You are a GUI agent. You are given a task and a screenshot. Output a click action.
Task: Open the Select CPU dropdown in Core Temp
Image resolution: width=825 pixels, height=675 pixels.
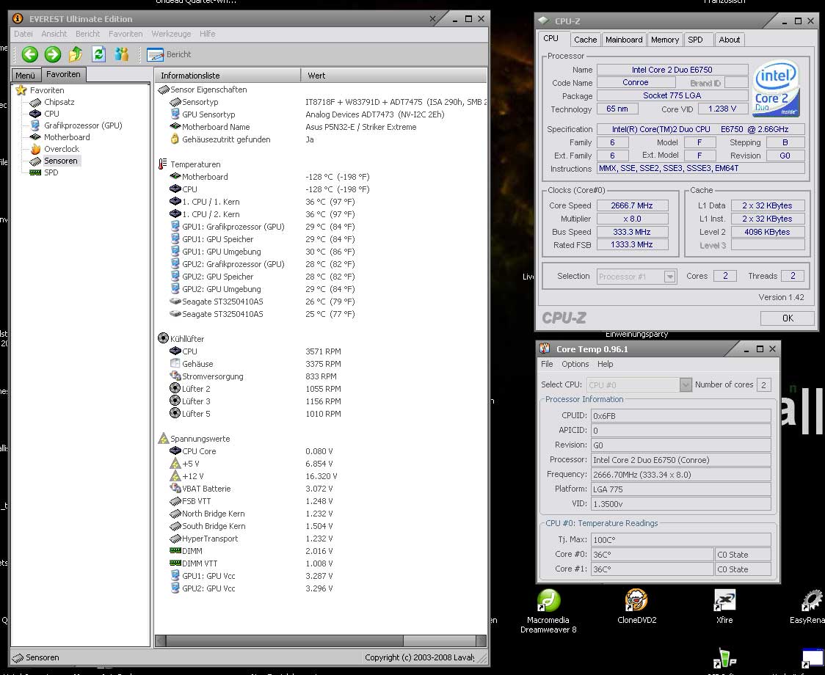[685, 384]
